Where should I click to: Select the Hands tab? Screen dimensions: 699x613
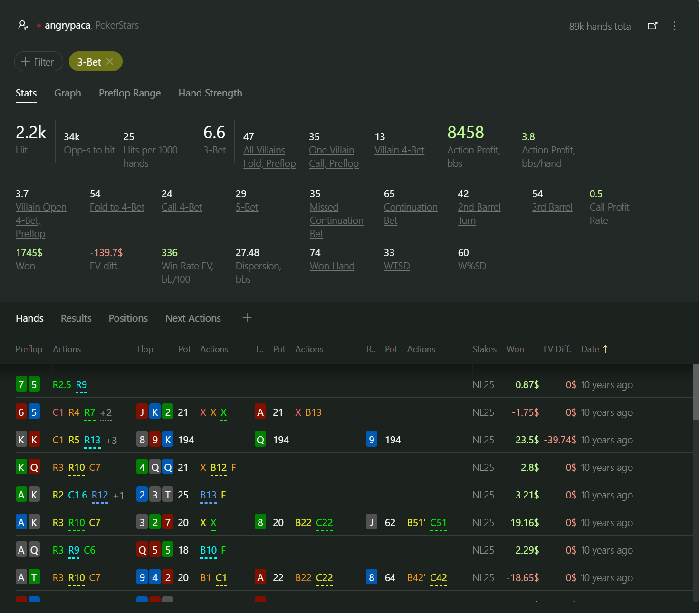click(29, 318)
